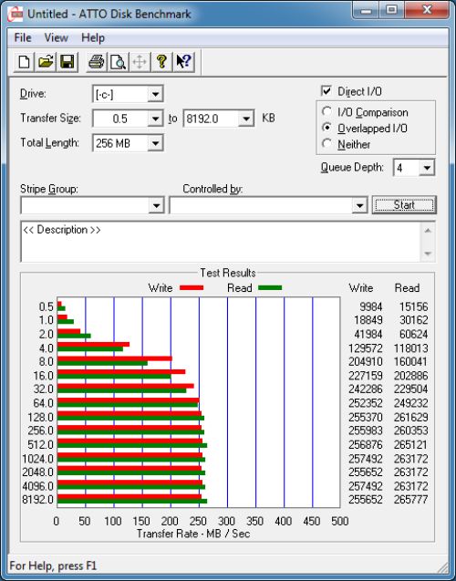Save results using the floppy disk icon
This screenshot has height=581, width=456.
click(67, 61)
